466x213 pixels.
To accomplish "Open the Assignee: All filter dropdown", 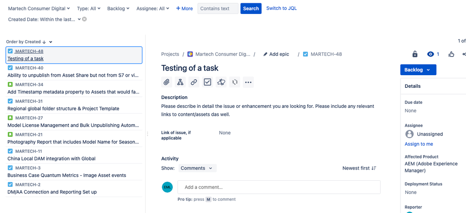I will pyautogui.click(x=153, y=8).
